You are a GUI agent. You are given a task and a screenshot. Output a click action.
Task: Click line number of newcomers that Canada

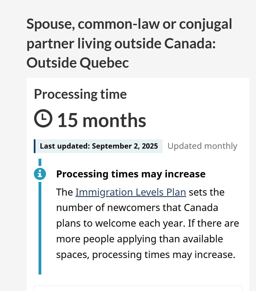(x=137, y=208)
